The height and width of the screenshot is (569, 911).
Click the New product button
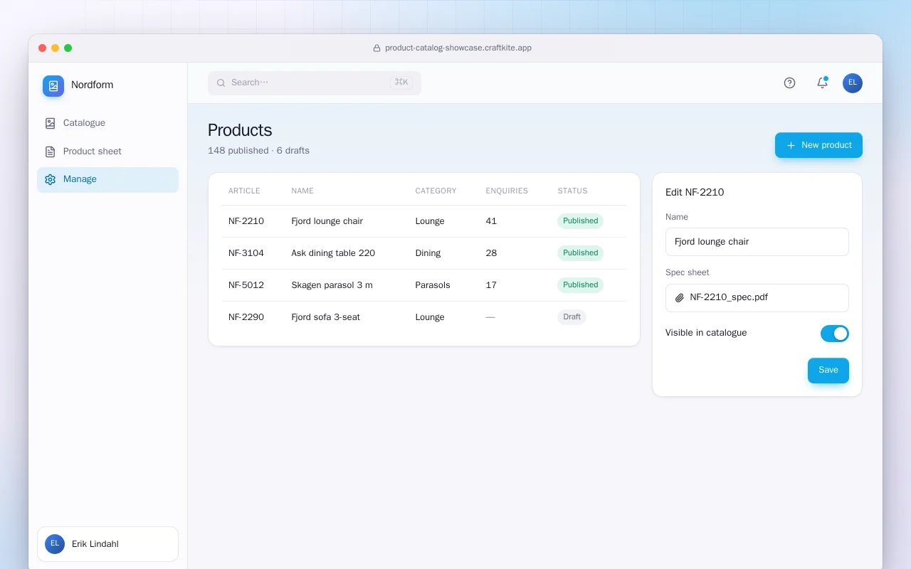818,145
